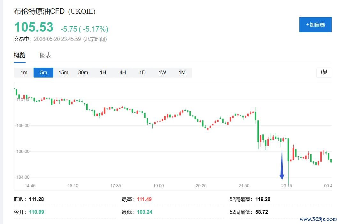The height and width of the screenshot is (224, 339).
Task: Open the www.365jz.com watermark link
Action: pos(318,219)
